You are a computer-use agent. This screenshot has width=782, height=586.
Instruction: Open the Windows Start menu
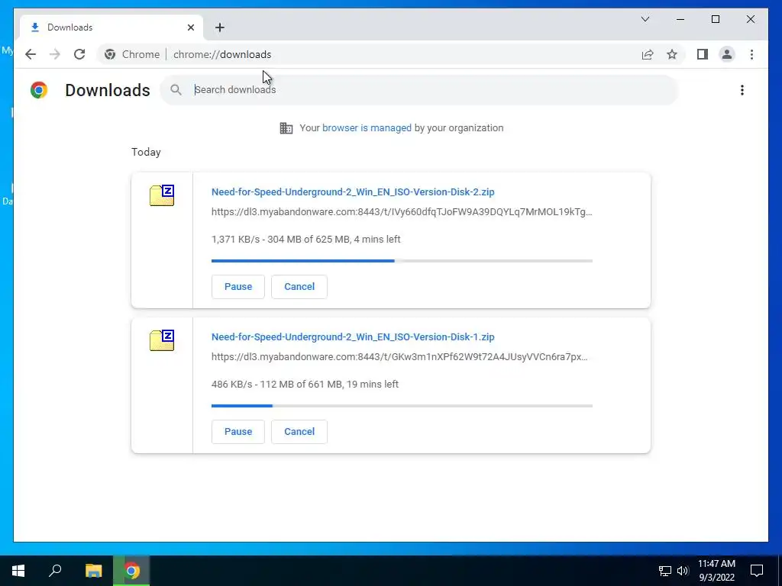pyautogui.click(x=18, y=571)
